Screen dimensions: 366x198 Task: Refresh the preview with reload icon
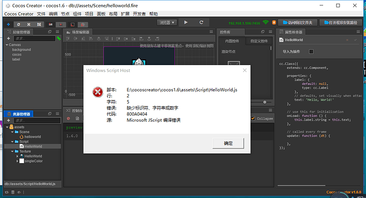201,22
